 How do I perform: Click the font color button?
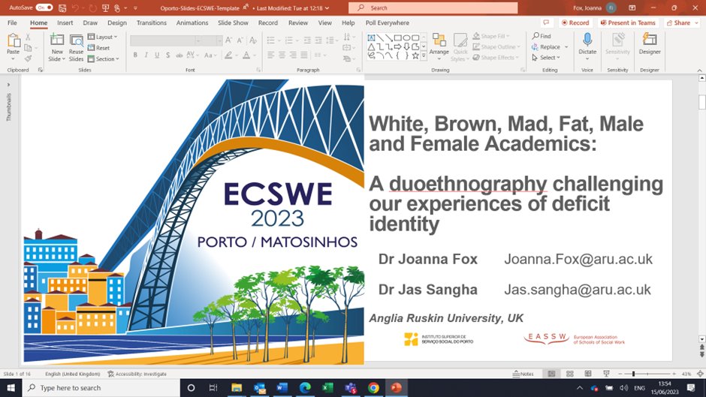(x=246, y=55)
